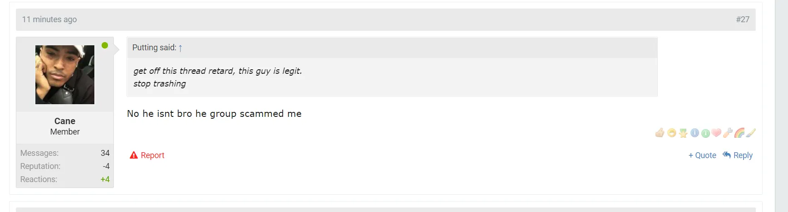Click the red warning triangle icon
The width and height of the screenshot is (788, 212).
(x=134, y=155)
